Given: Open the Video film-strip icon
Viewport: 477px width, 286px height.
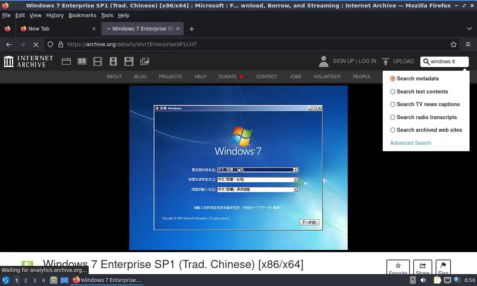Looking at the screenshot, I should pos(98,61).
